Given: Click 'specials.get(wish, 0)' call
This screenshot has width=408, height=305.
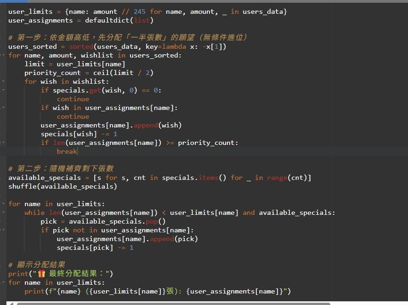Looking at the screenshot, I should tap(95, 90).
